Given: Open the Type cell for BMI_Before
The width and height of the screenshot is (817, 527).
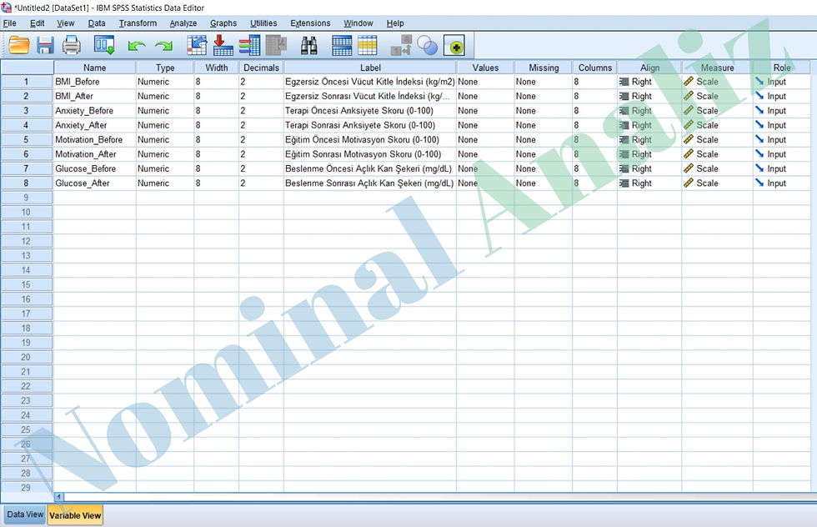Looking at the screenshot, I should click(x=165, y=82).
